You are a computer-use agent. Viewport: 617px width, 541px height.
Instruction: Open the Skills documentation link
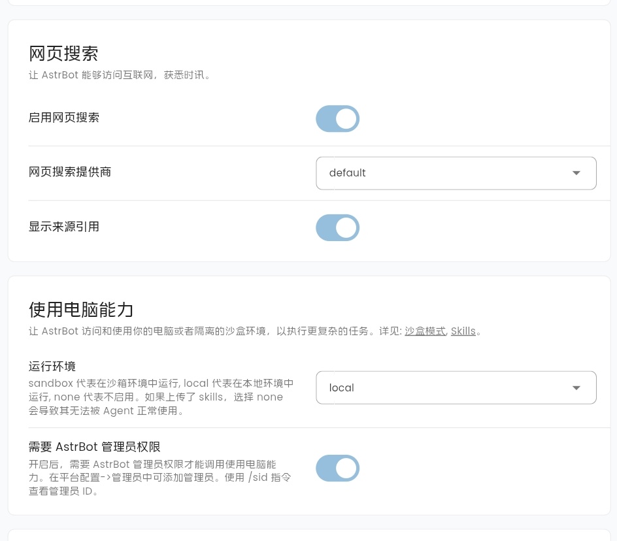tap(463, 331)
